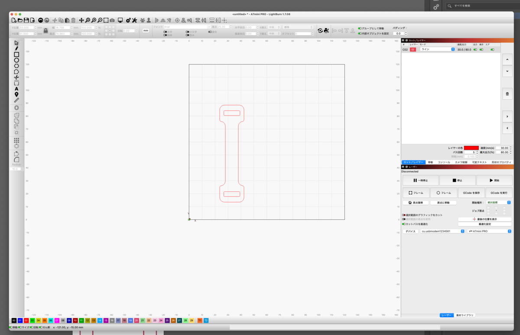Screen dimensions: 520x335
Task: Click the lock aspect ratio padlock
Action: (45, 30)
